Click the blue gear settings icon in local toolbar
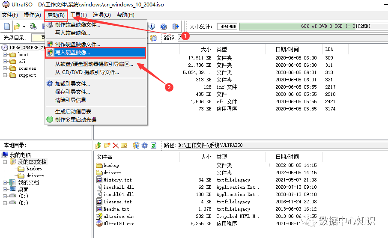Viewport: 388px width, 238px height. (x=144, y=145)
